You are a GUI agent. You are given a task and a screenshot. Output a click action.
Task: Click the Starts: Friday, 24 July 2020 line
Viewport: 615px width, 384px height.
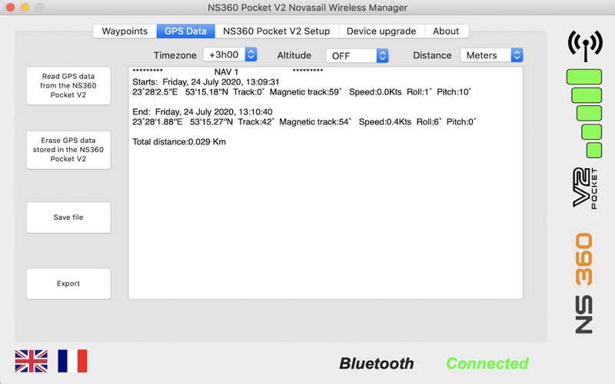pos(205,82)
